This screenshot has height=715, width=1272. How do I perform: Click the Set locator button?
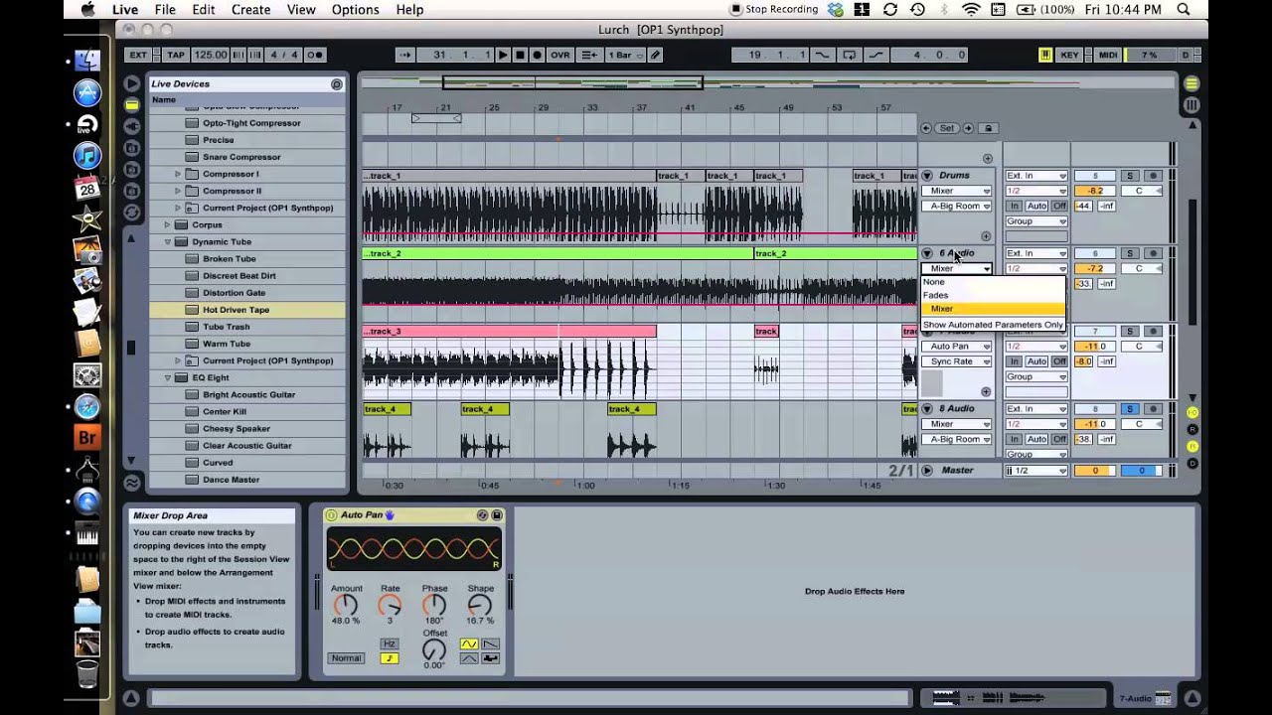click(x=946, y=128)
